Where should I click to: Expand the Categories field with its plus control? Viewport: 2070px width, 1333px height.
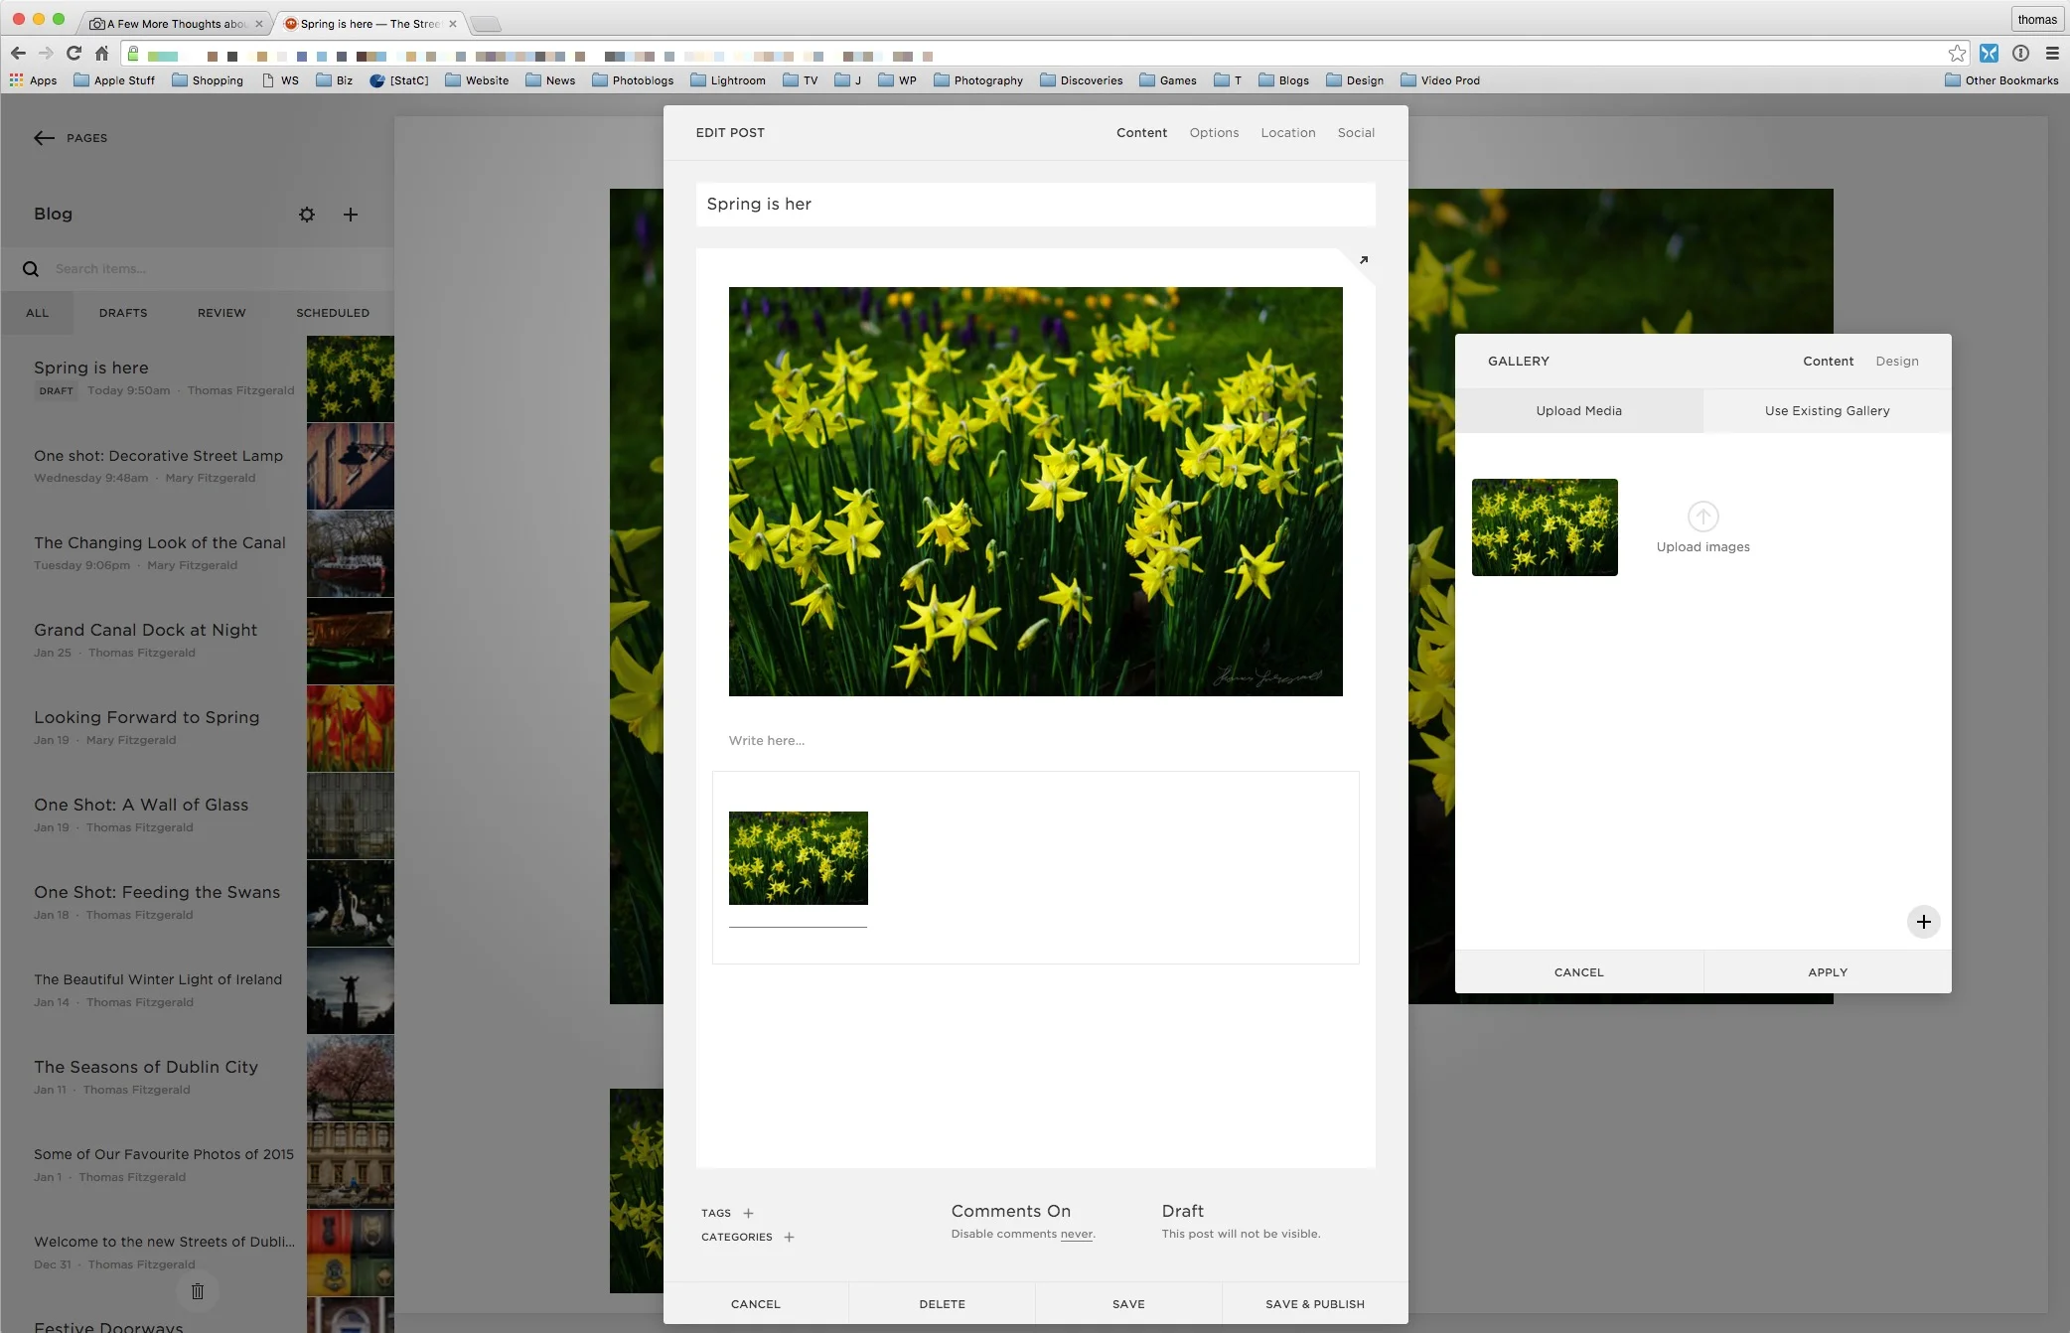[x=790, y=1237]
